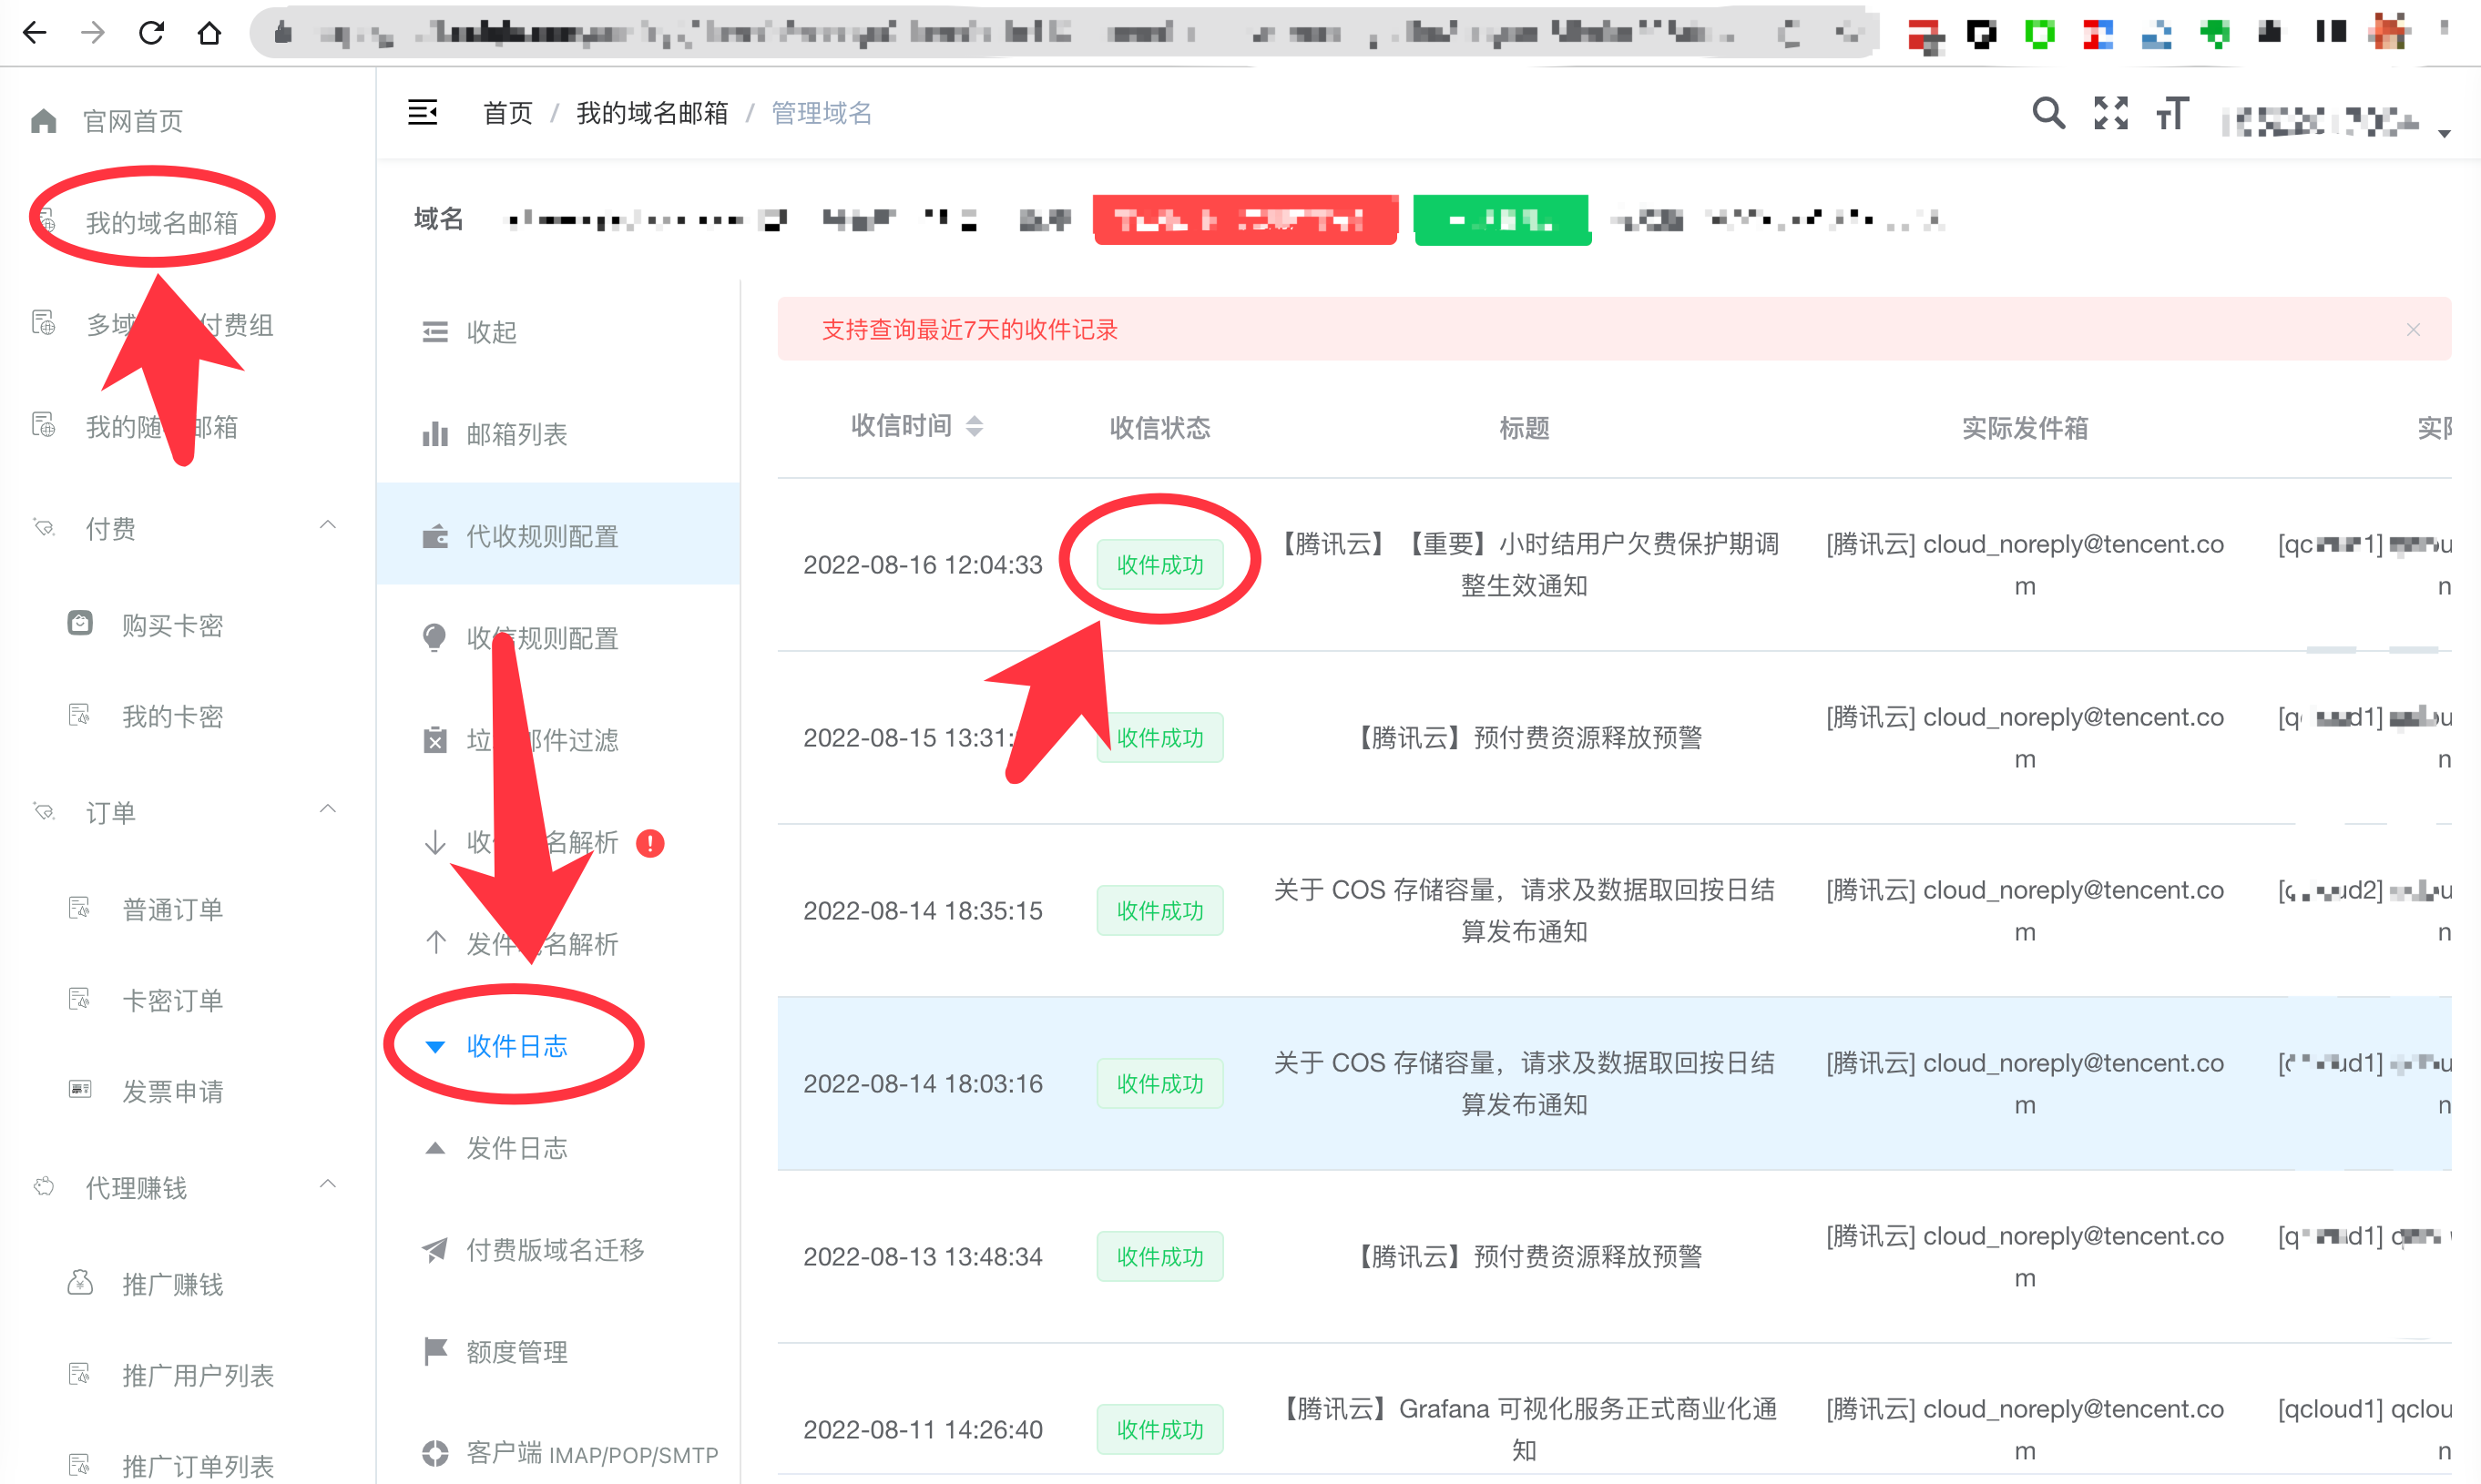
Task: Click the 收信状态 column header
Action: click(x=1159, y=428)
